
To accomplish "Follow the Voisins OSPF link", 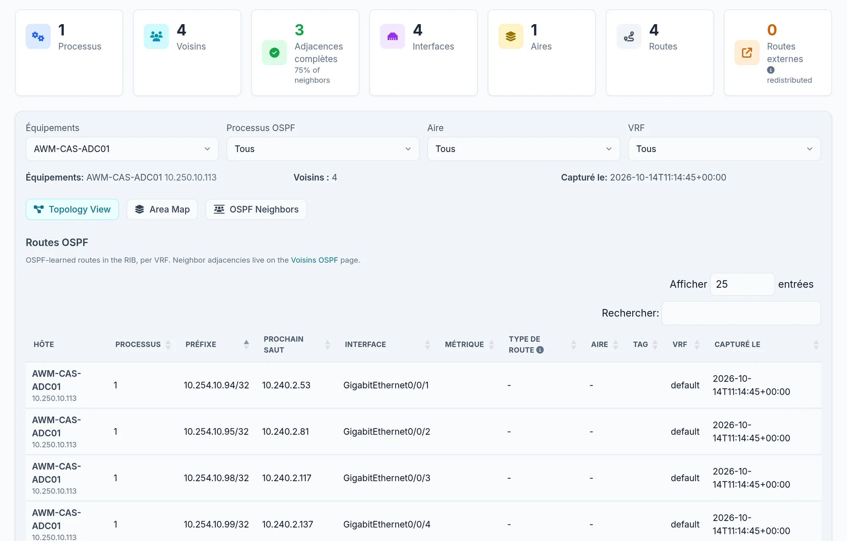I will click(x=314, y=260).
